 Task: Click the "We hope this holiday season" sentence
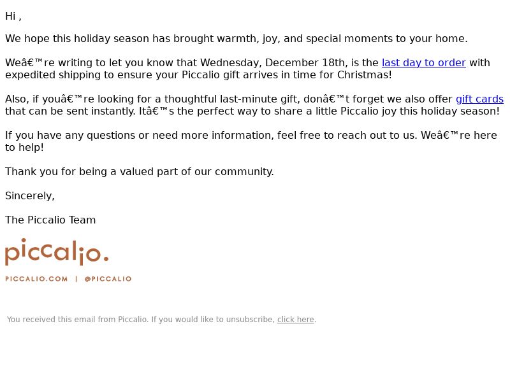[x=236, y=39]
